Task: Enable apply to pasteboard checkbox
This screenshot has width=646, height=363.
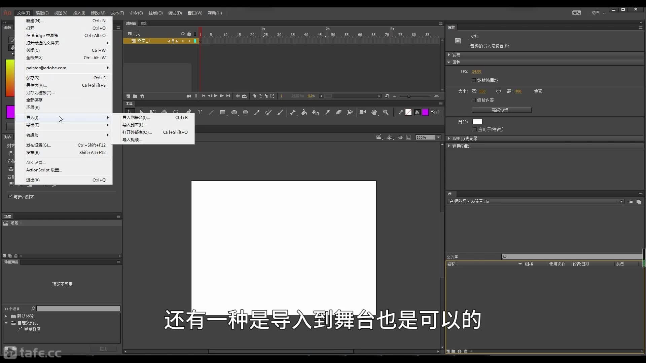Action: pos(475,129)
